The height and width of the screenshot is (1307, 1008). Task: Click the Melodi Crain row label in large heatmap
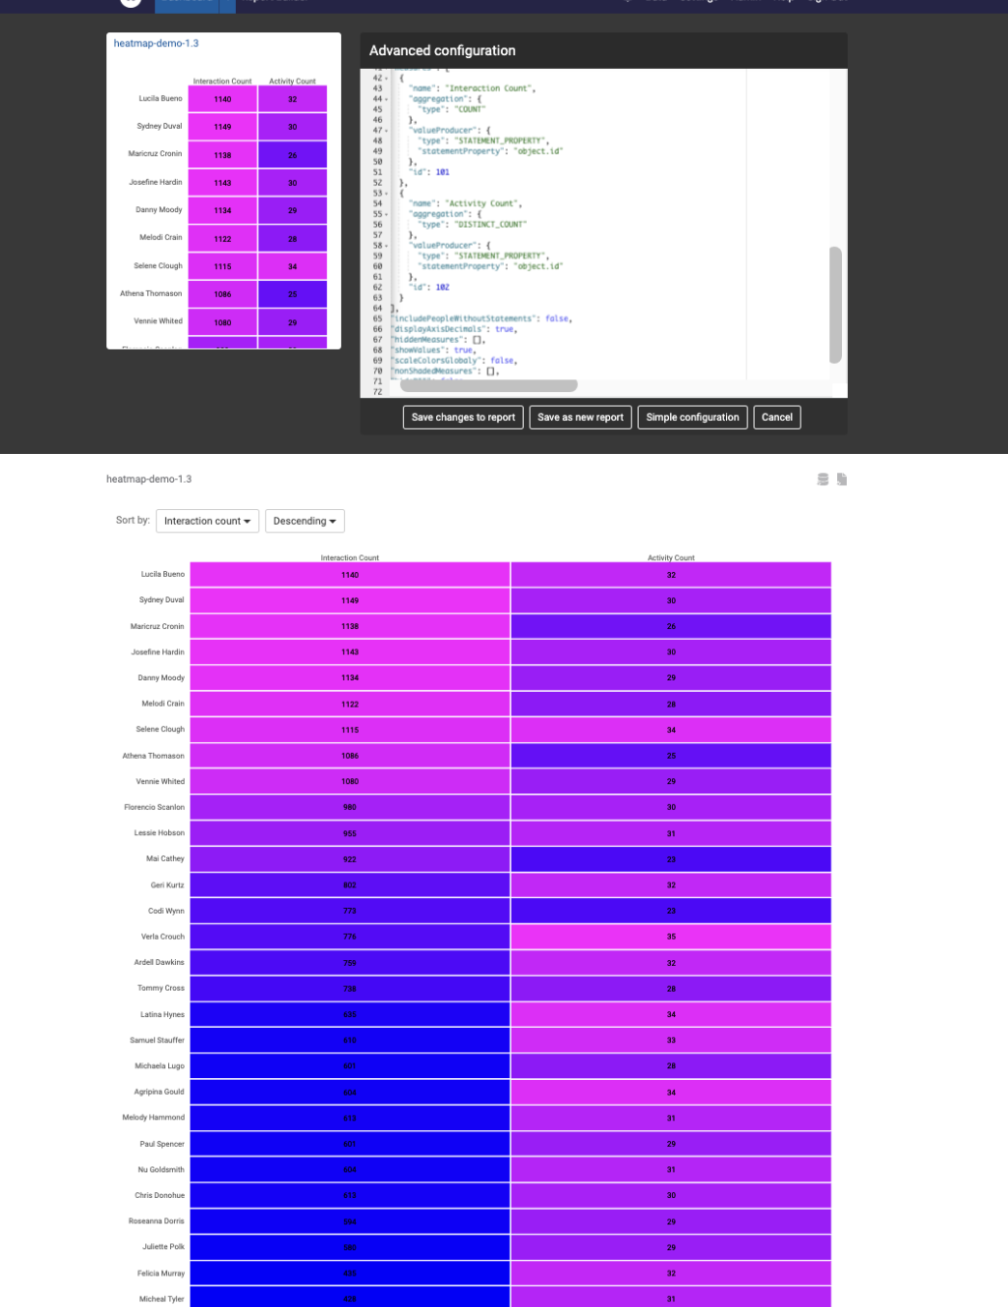[163, 704]
